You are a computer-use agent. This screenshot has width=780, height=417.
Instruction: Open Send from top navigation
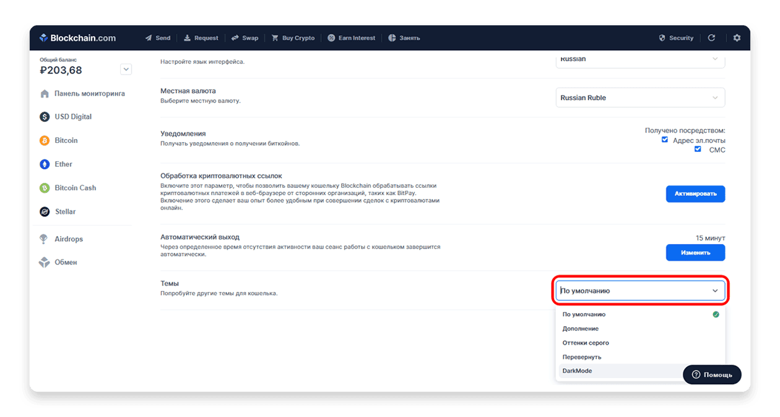[158, 38]
